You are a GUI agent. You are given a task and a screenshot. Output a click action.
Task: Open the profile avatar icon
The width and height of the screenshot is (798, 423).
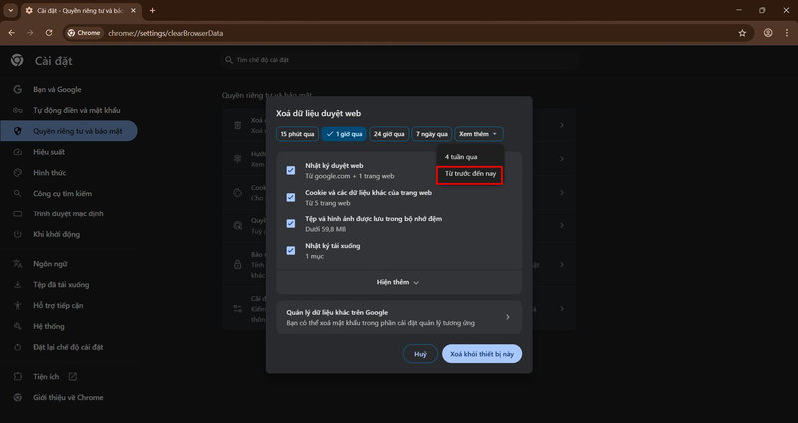768,33
